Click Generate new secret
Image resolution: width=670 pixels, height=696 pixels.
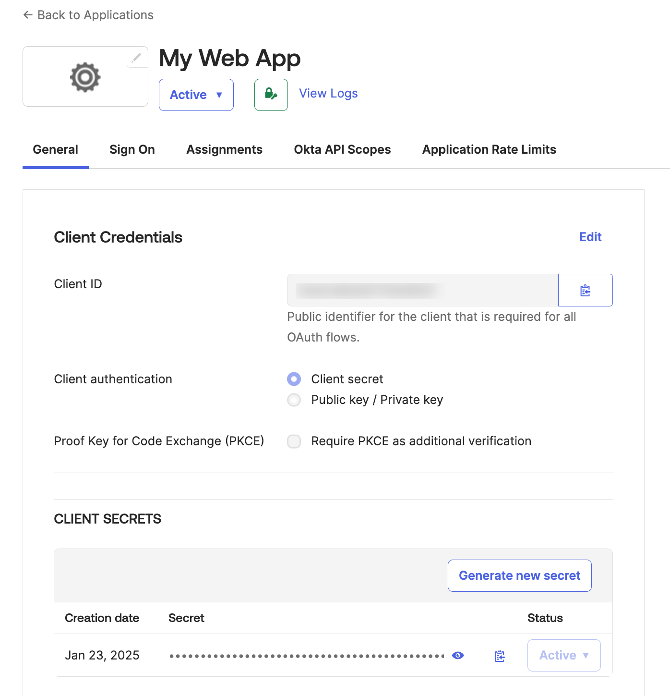click(519, 575)
